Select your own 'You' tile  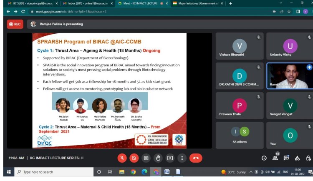point(290,135)
